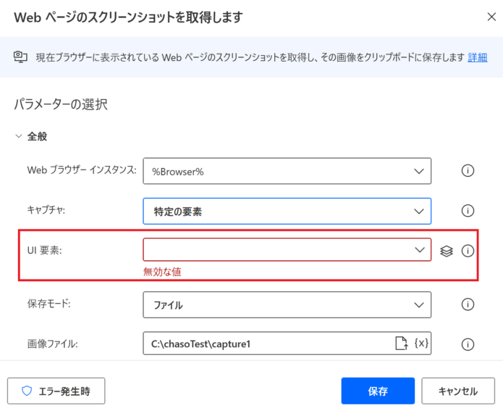Click the キャンセル button
The width and height of the screenshot is (503, 408).
[x=458, y=391]
